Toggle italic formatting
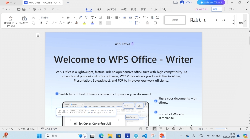The height and width of the screenshot is (139, 250). point(47,23)
